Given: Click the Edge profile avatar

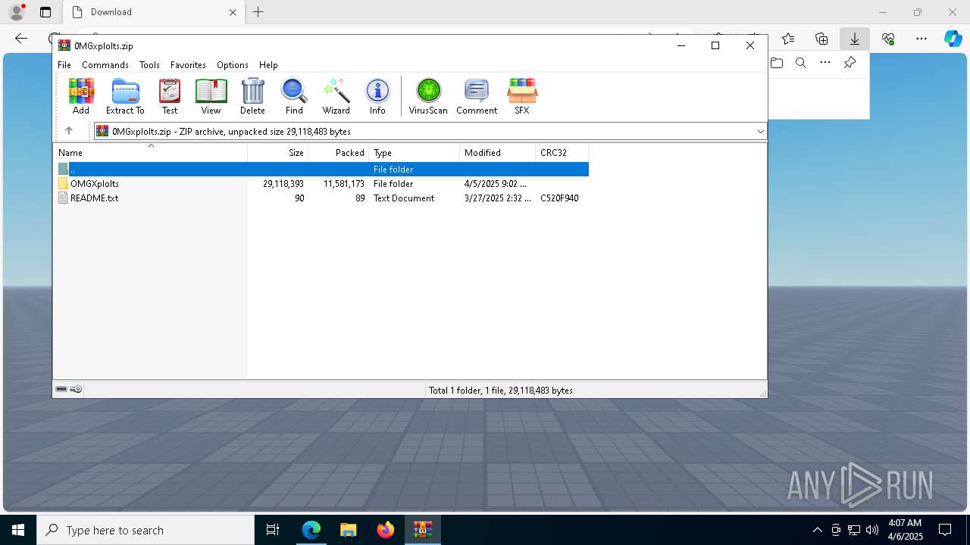Looking at the screenshot, I should click(17, 12).
